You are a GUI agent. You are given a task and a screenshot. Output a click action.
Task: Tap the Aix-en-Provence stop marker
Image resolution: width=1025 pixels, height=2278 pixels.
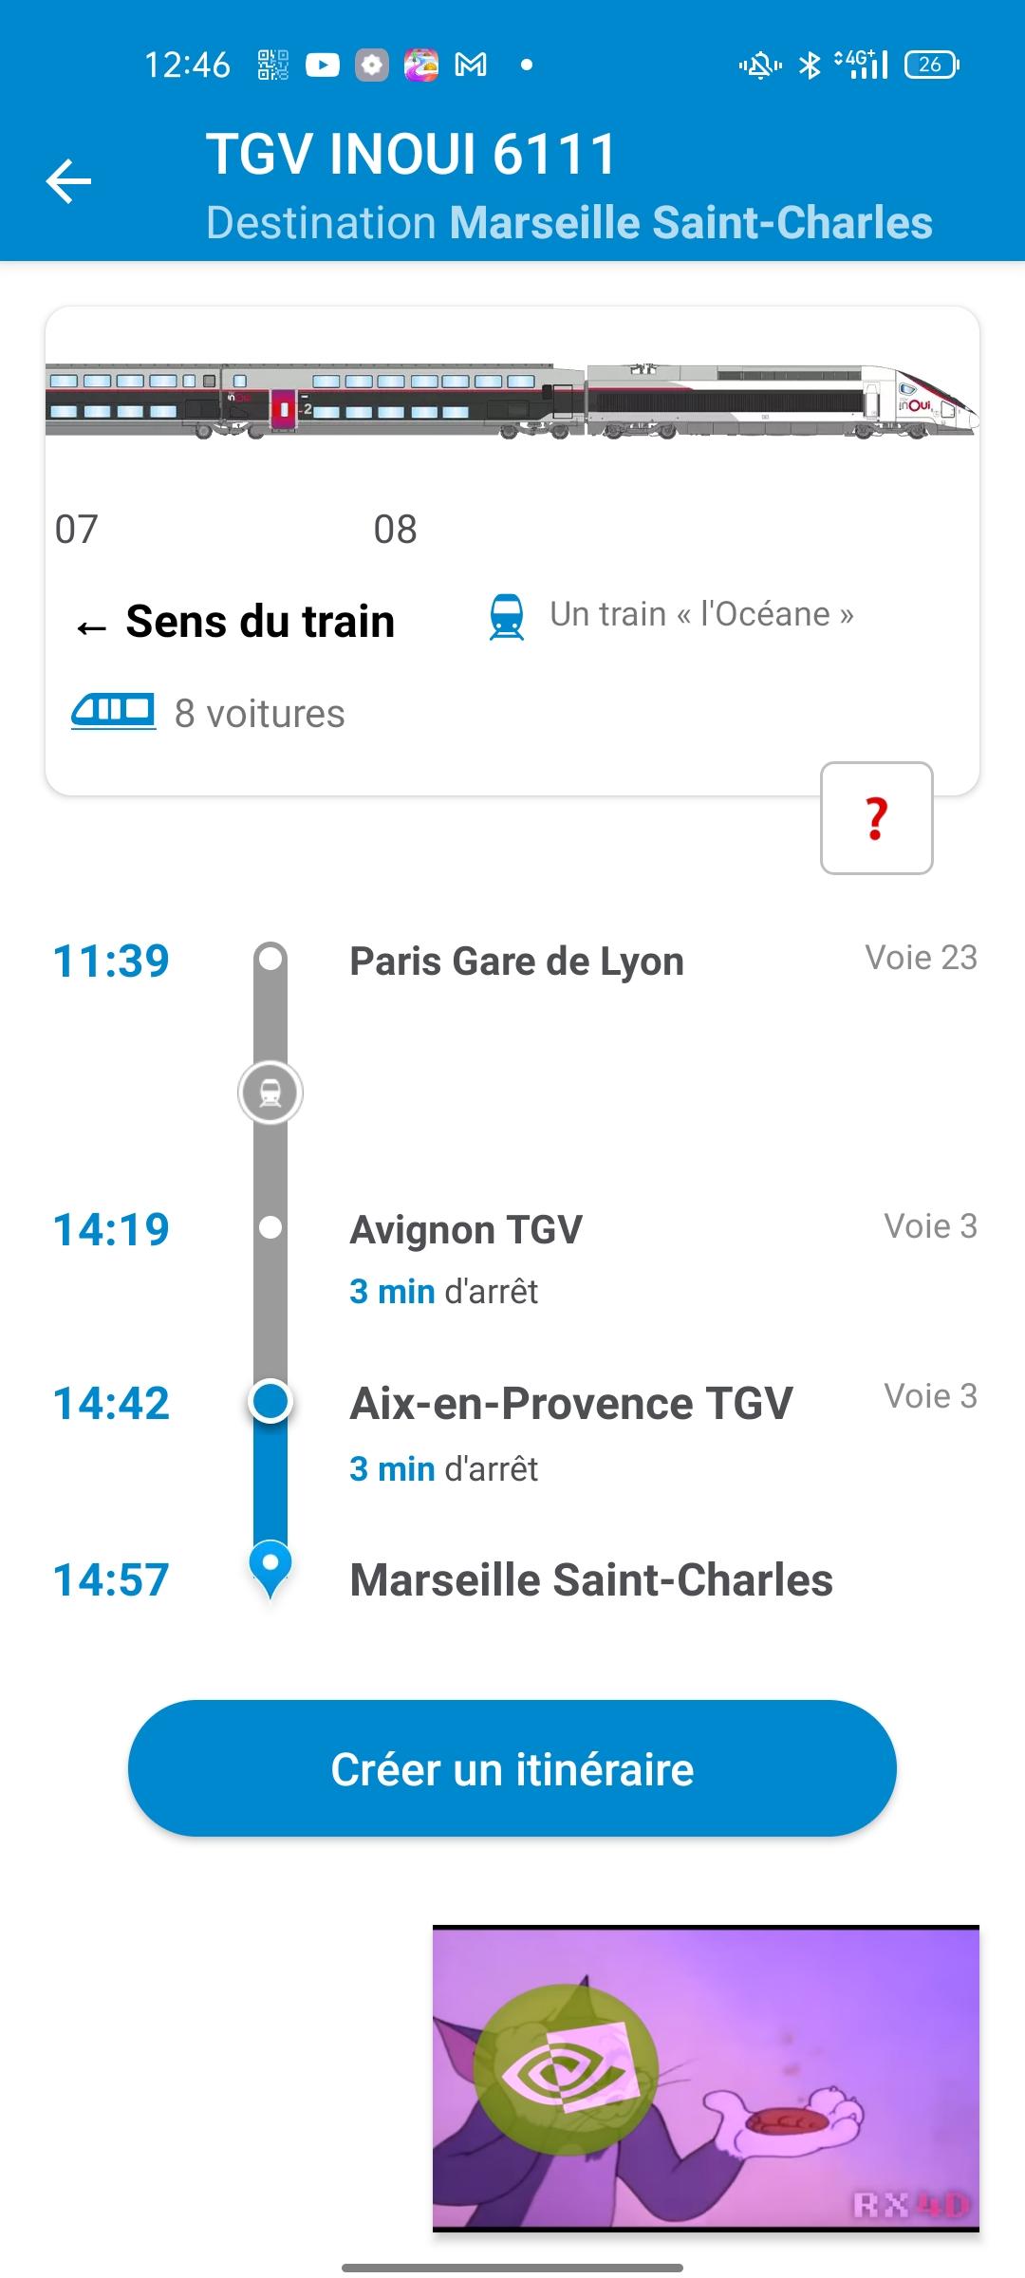tap(270, 1402)
